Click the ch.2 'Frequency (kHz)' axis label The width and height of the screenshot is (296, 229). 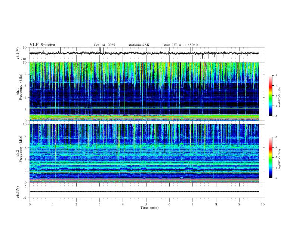(21, 149)
